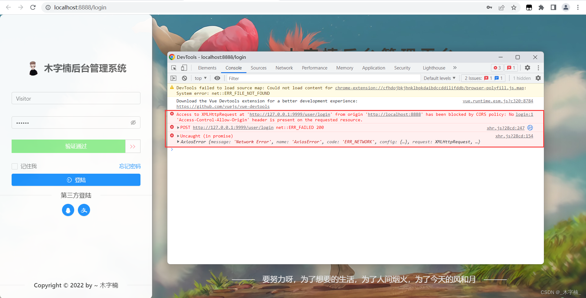The image size is (586, 298).
Task: Focus the password input field
Action: (76, 122)
